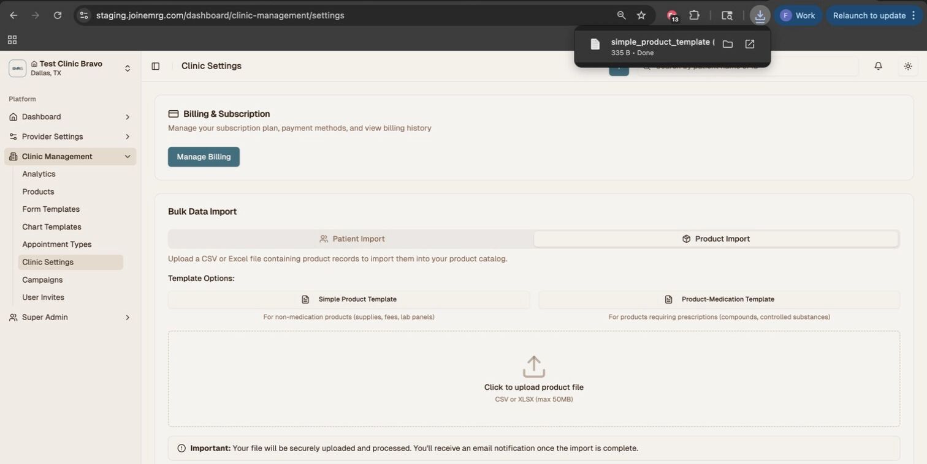Viewport: 927px width, 464px height.
Task: Click the upload product file area
Action: 534,379
